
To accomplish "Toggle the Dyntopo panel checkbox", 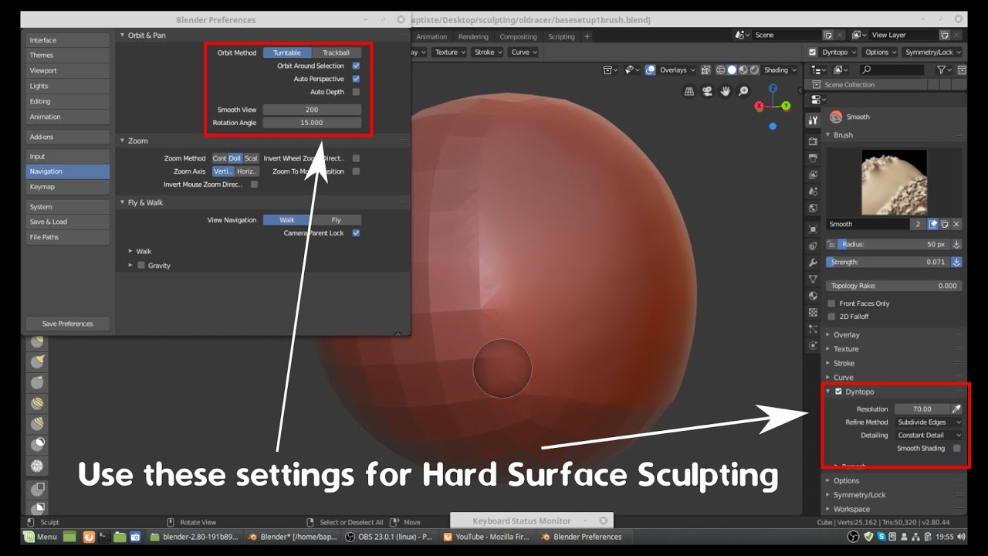I will click(838, 392).
